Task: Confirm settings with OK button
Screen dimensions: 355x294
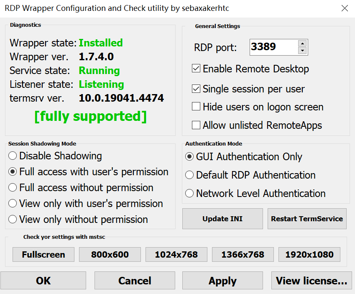Action: 43,281
